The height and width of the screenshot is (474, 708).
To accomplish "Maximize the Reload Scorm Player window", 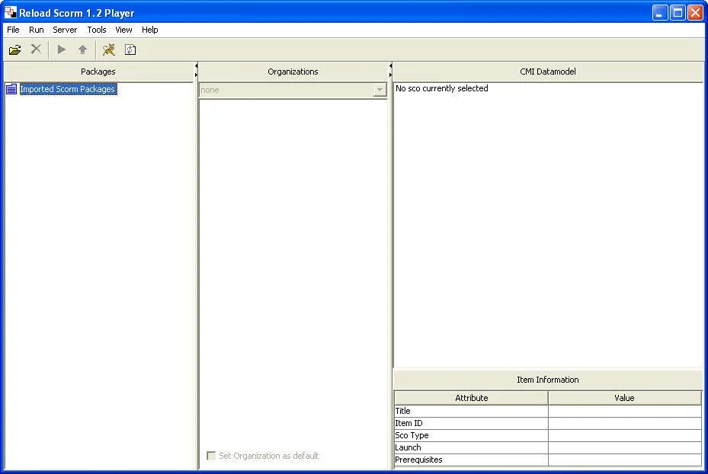I will click(x=678, y=13).
